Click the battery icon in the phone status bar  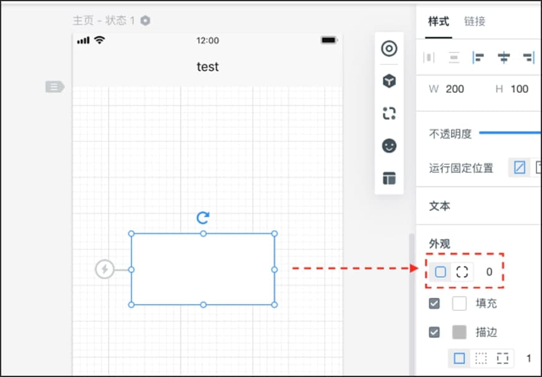coord(329,40)
